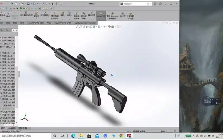
Task: Click the 配合 (Mate) tool
Action: (8, 15)
